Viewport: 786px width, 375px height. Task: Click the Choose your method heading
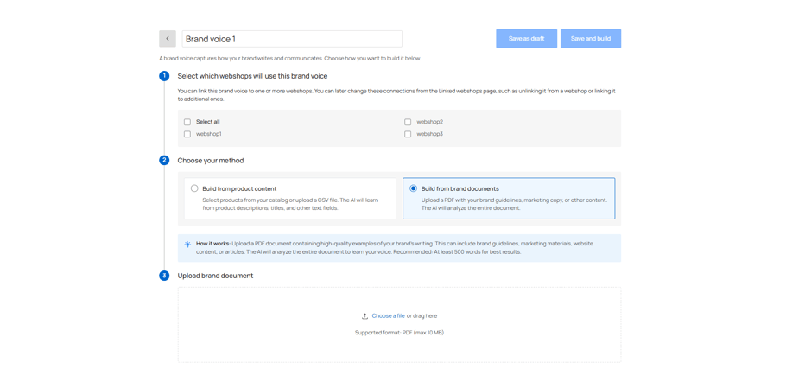coord(211,161)
